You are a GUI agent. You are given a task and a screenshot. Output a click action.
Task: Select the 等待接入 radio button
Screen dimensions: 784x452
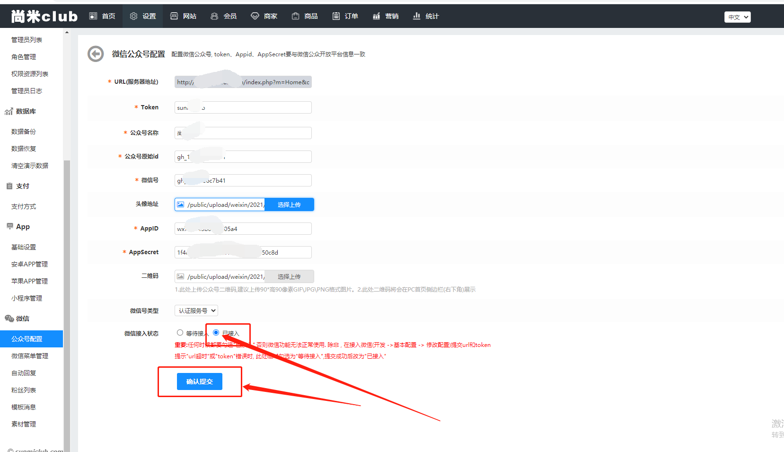point(180,333)
